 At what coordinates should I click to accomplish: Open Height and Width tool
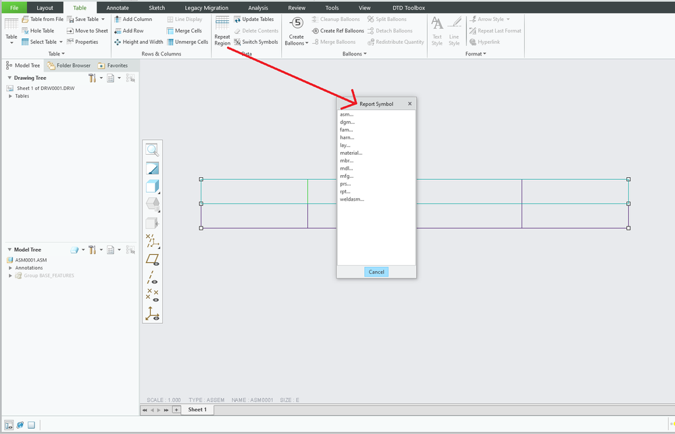tap(139, 42)
